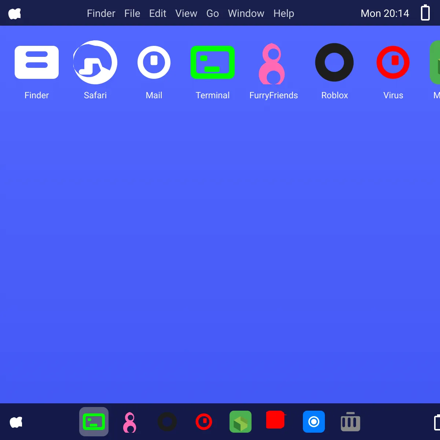Viewport: 440px width, 440px height.
Task: Open the Edit menu
Action: point(158,14)
